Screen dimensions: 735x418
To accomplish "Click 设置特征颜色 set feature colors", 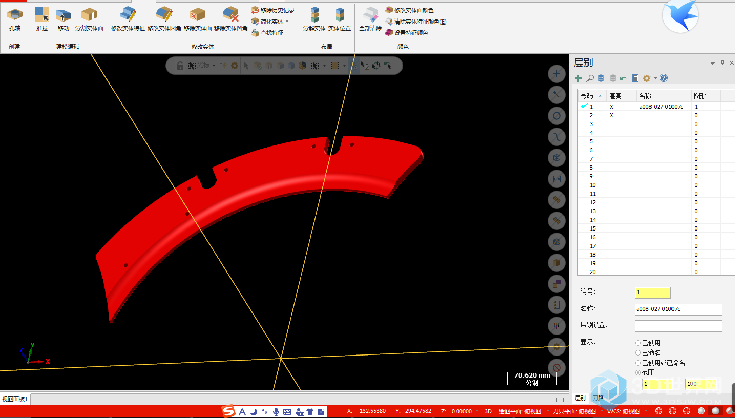I will (407, 33).
